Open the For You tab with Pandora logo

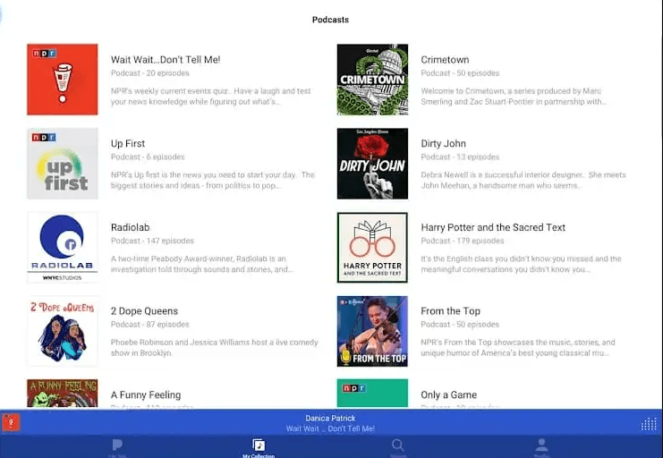pos(117,445)
